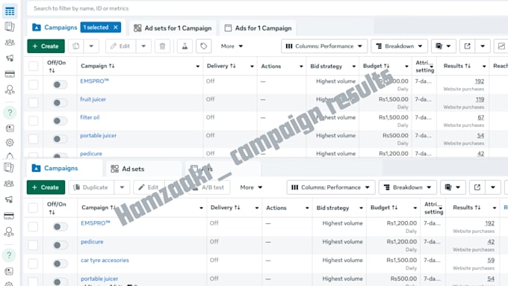Open billing card icon in upper sidebar

point(10,74)
